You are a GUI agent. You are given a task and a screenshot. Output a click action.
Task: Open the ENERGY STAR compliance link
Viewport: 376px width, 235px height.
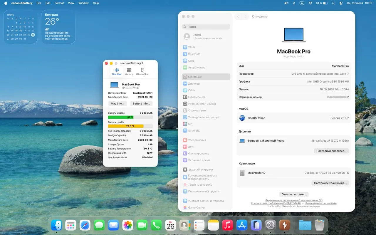click(x=276, y=203)
